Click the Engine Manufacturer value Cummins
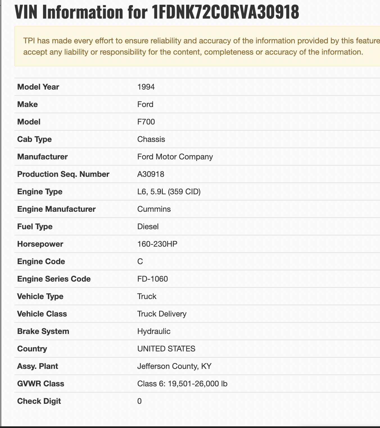Image resolution: width=380 pixels, height=428 pixels. [x=154, y=209]
